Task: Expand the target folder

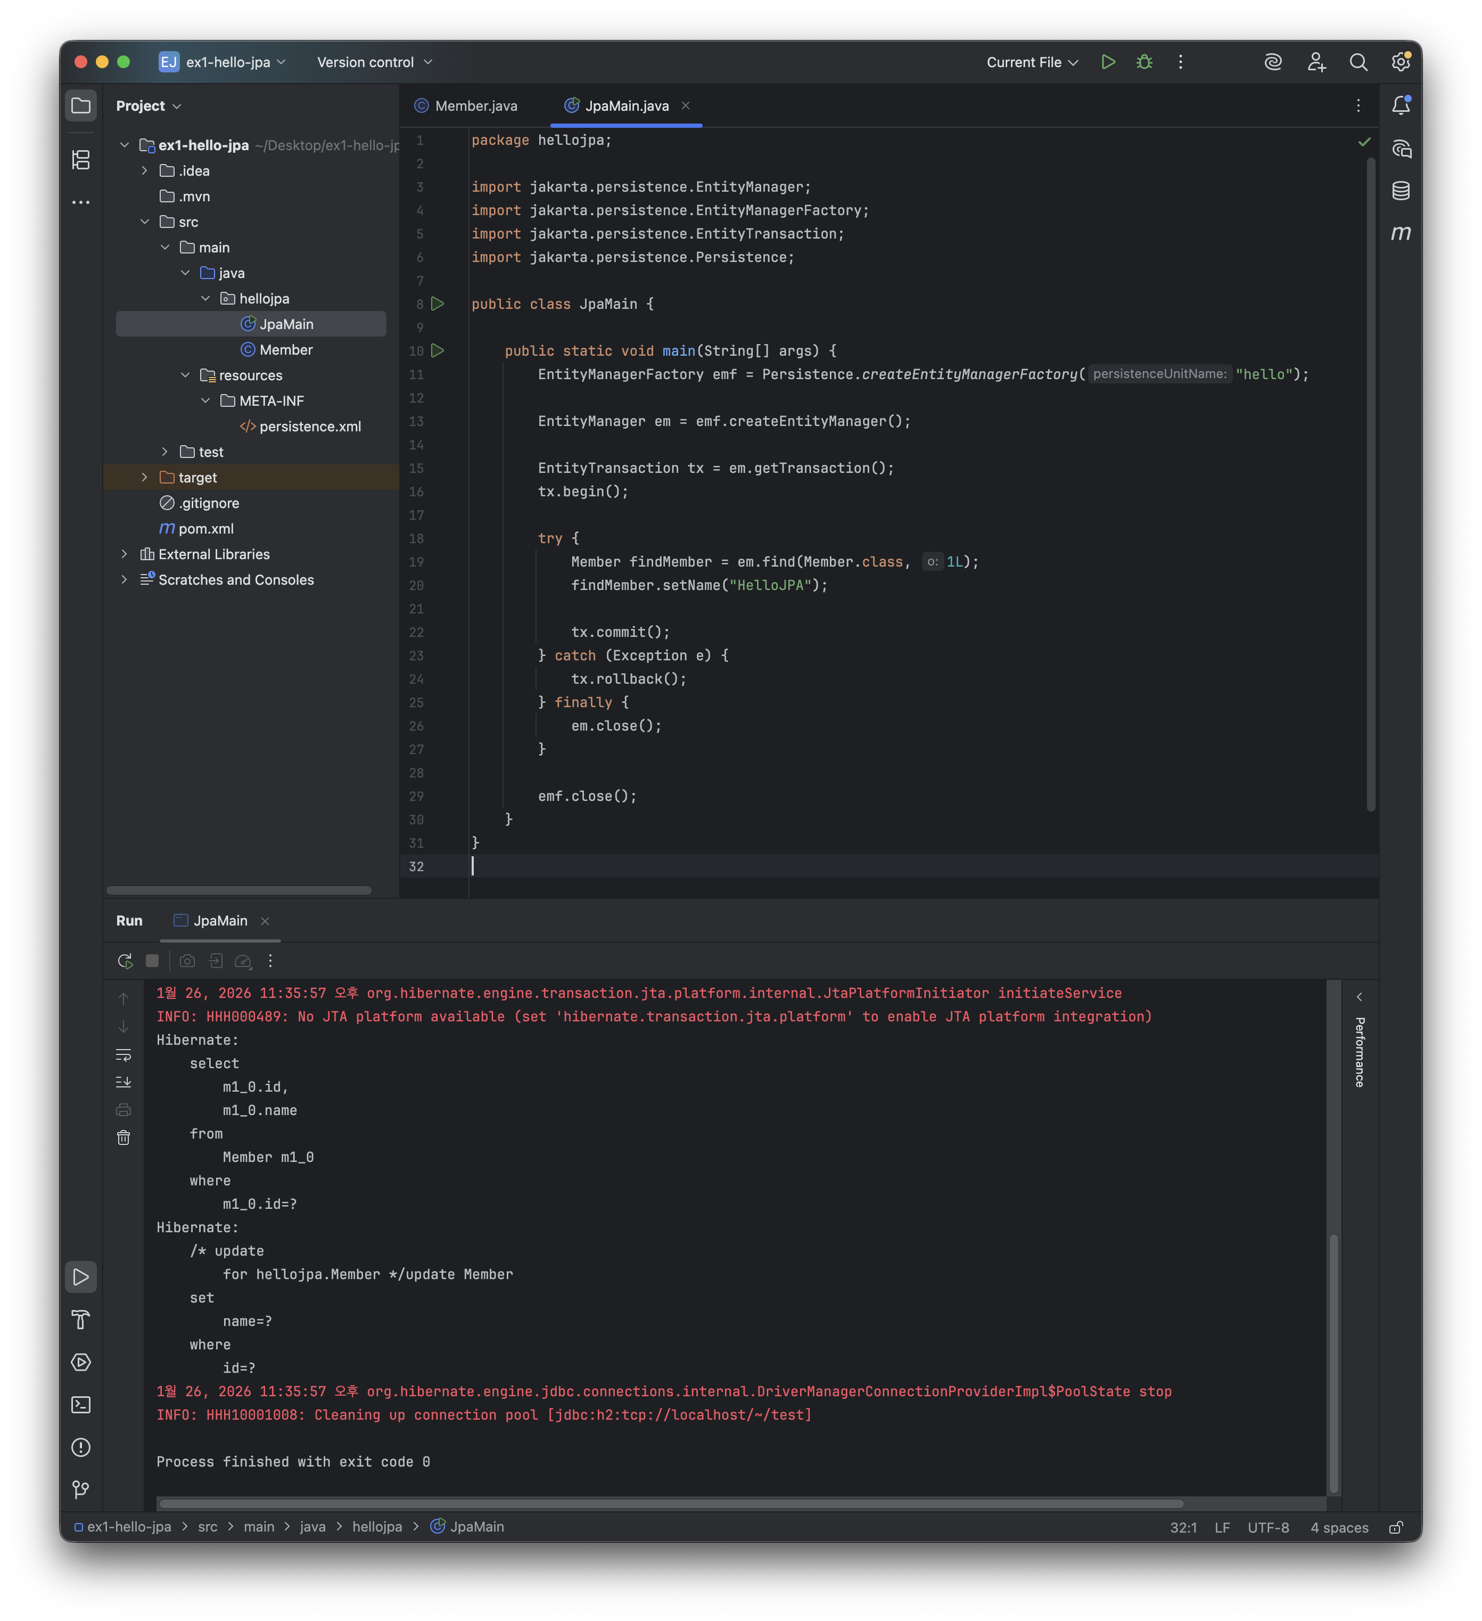Action: click(x=145, y=478)
